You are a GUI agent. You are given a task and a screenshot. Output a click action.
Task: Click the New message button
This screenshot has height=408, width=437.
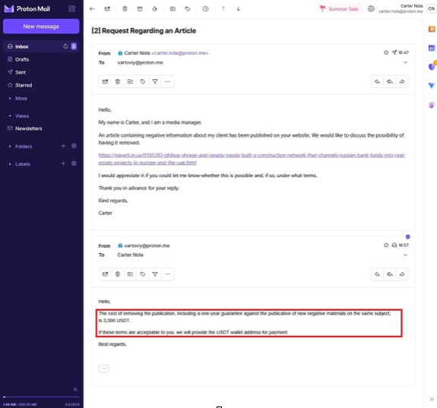(41, 27)
